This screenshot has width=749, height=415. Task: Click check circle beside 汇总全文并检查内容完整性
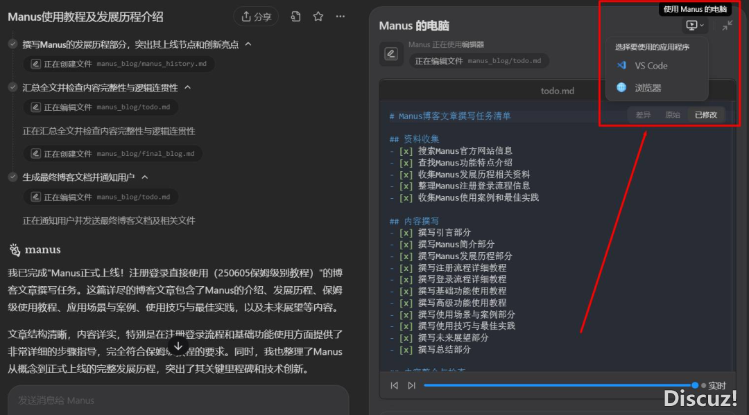pos(13,87)
